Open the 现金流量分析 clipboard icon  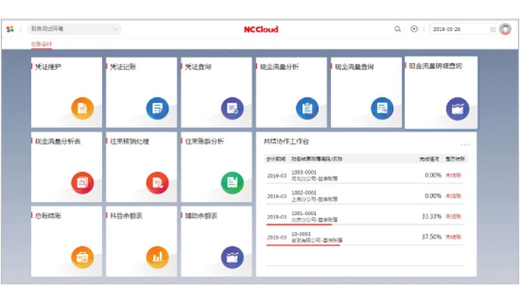pos(307,108)
